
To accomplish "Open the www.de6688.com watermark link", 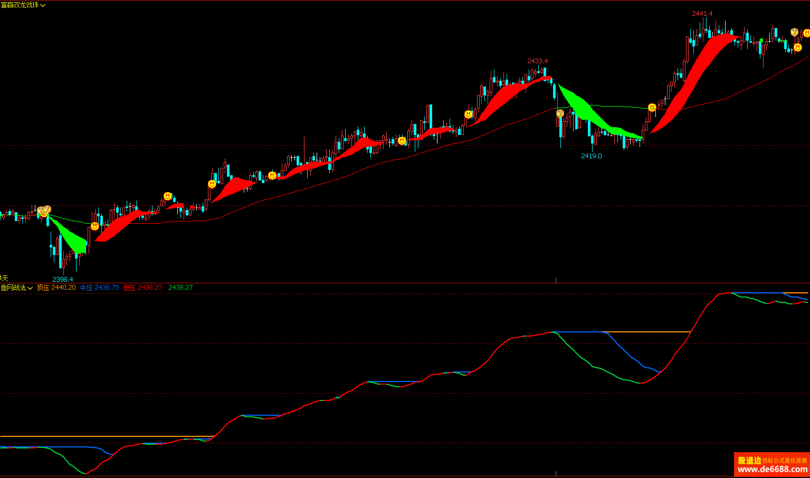I will tap(772, 470).
